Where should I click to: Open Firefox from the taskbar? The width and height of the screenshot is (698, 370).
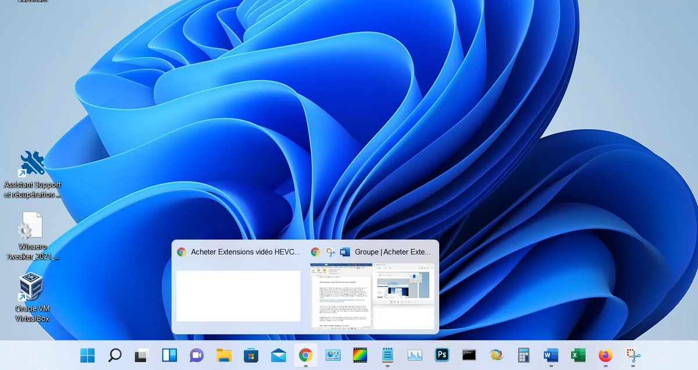point(606,355)
